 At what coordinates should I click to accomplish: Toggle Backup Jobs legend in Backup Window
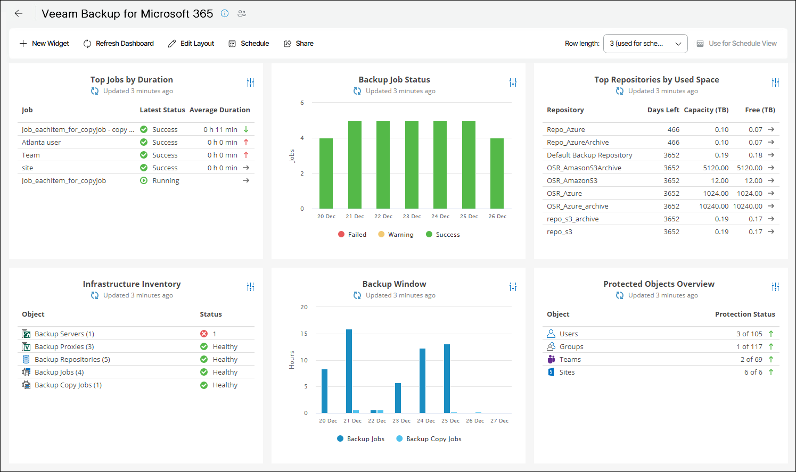tap(360, 439)
